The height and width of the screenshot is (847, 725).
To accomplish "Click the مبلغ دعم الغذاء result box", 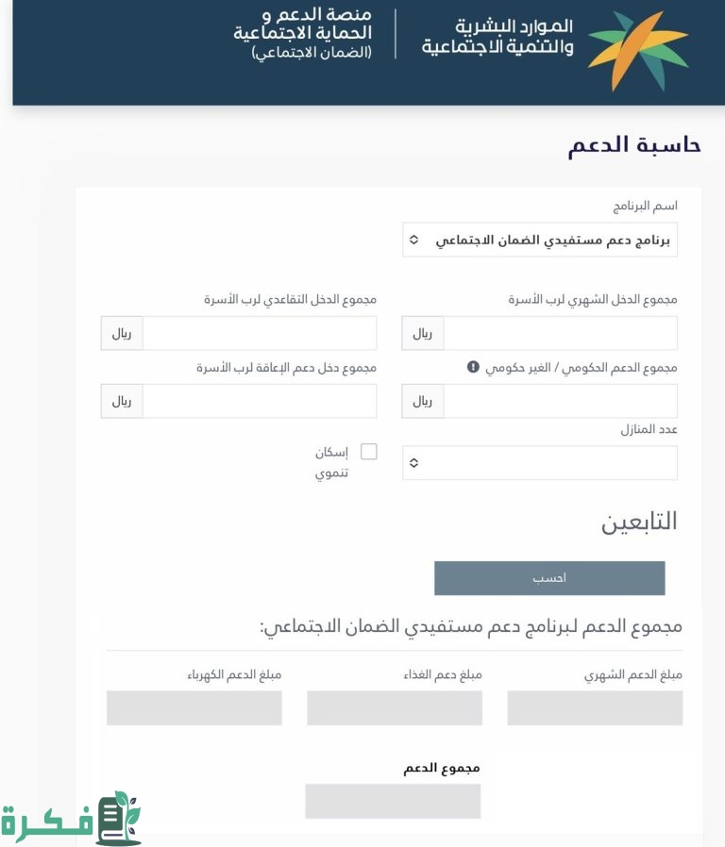I will click(395, 707).
